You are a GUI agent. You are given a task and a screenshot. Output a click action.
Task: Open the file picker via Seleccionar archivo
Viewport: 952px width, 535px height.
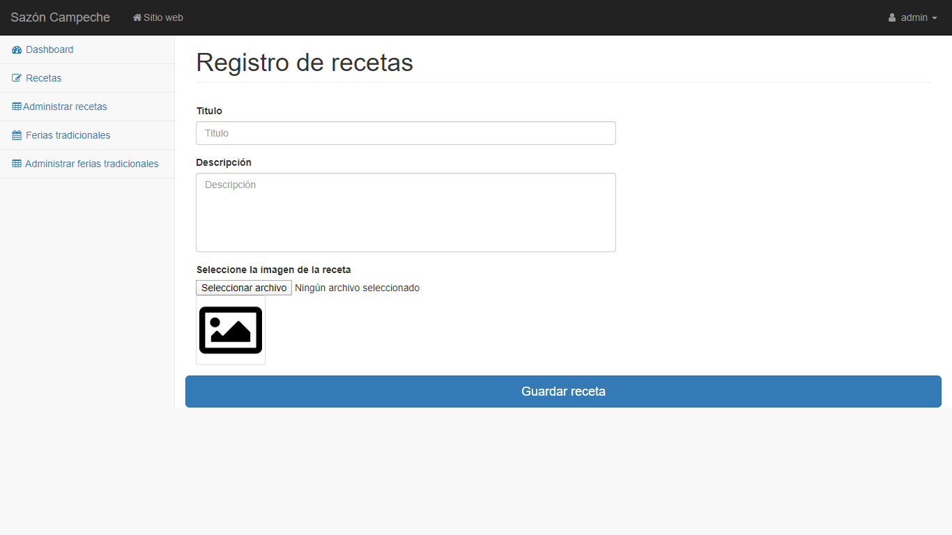(243, 287)
